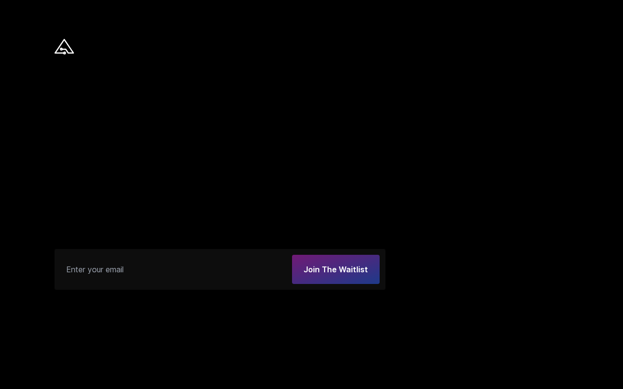623x389 pixels.
Task: Open the site logo with circuit line
Action: pyautogui.click(x=64, y=47)
